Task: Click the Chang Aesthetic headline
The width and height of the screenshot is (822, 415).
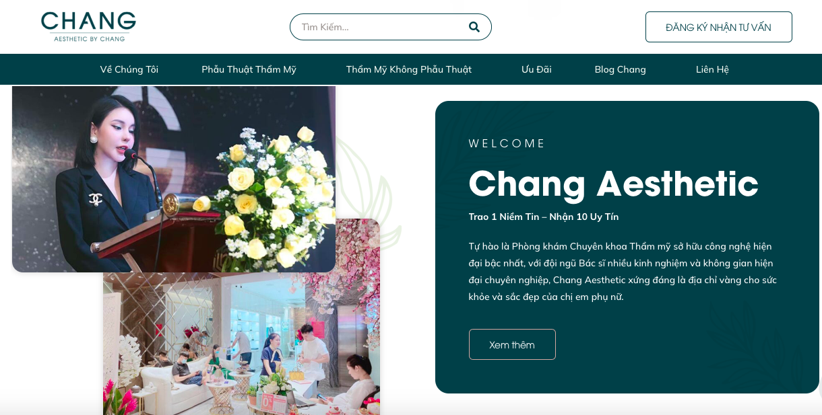Action: click(x=613, y=183)
